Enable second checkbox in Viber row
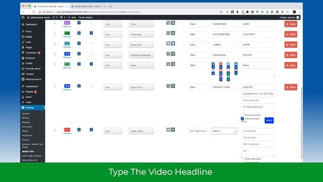This screenshot has width=323, height=182. tap(91, 23)
